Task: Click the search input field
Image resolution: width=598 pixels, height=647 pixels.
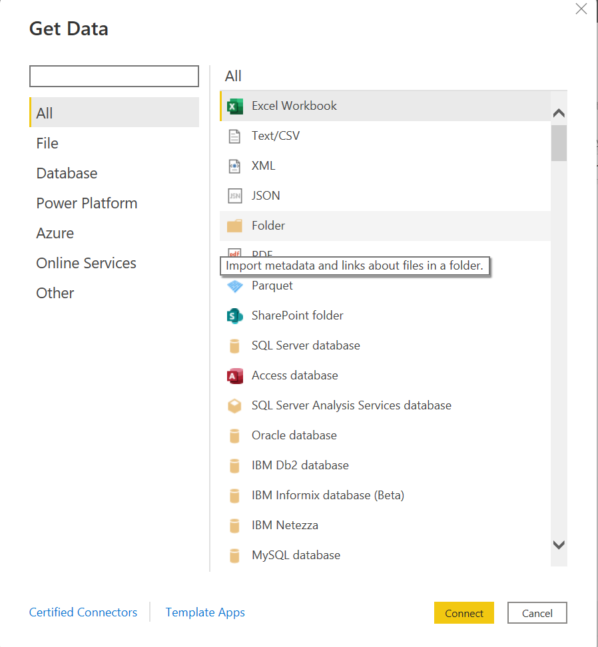Action: pyautogui.click(x=113, y=76)
